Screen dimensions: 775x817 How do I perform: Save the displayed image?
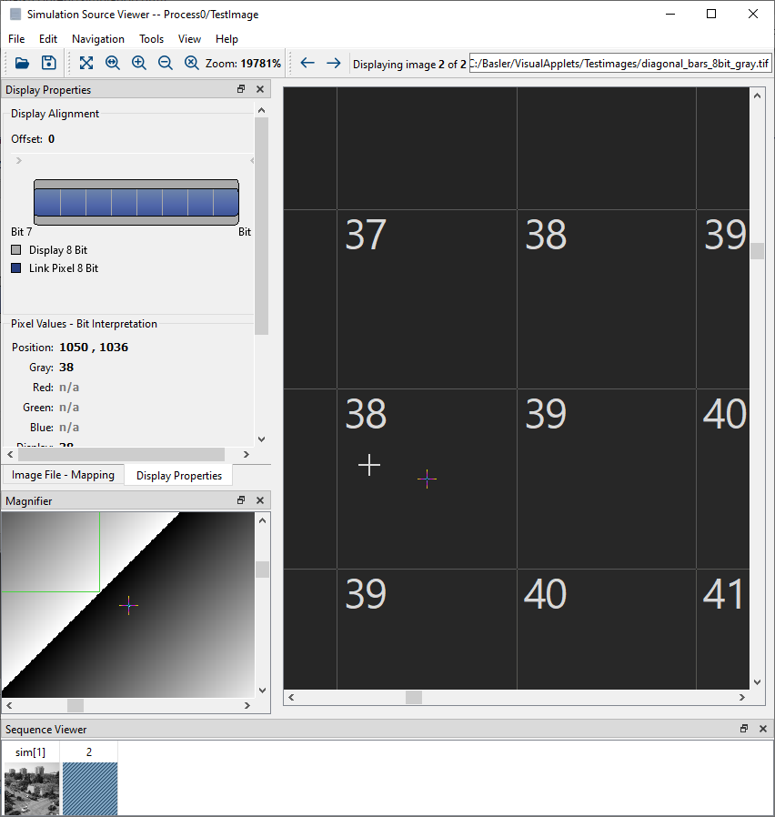(x=48, y=63)
